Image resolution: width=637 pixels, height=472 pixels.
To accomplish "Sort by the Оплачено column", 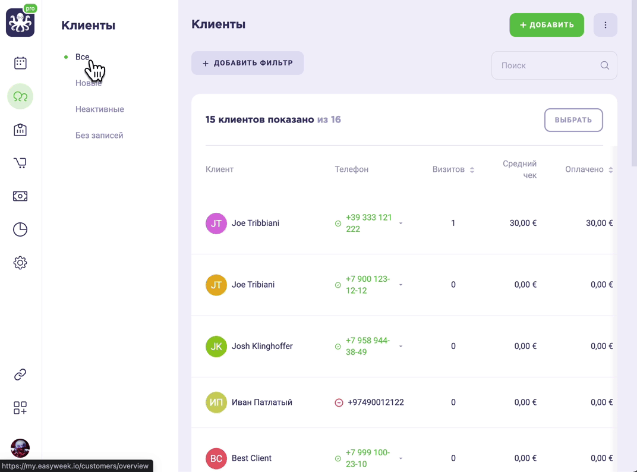I will click(589, 169).
